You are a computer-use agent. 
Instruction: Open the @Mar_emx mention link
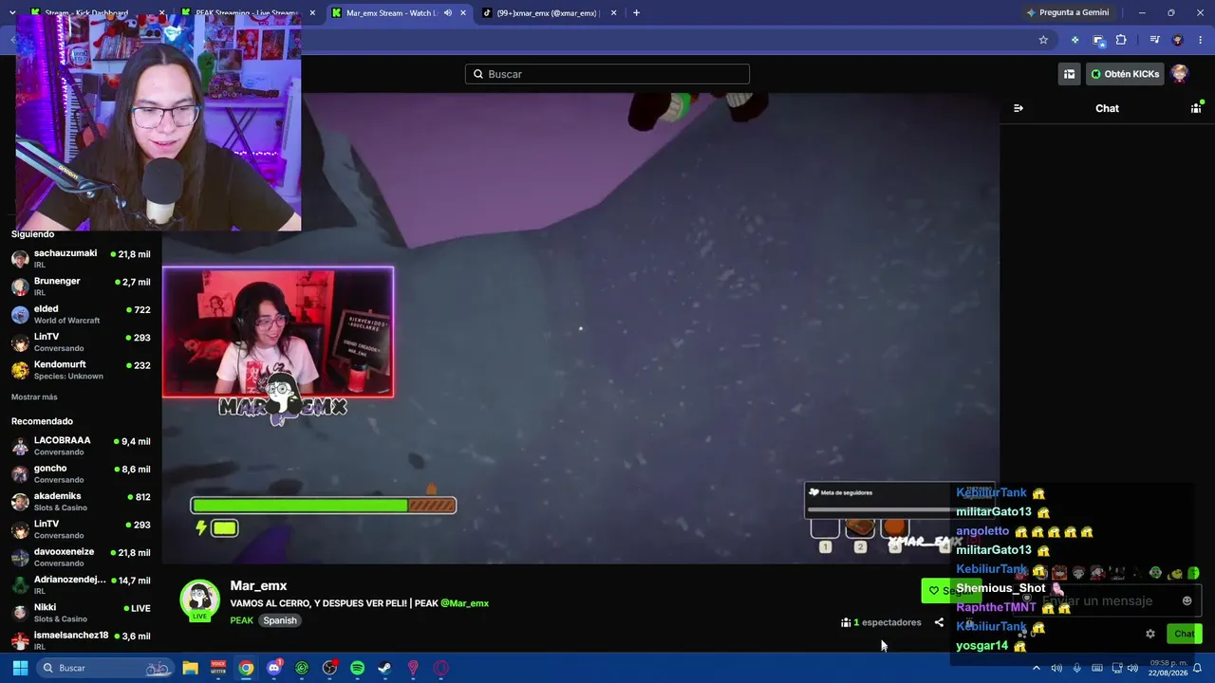465,603
